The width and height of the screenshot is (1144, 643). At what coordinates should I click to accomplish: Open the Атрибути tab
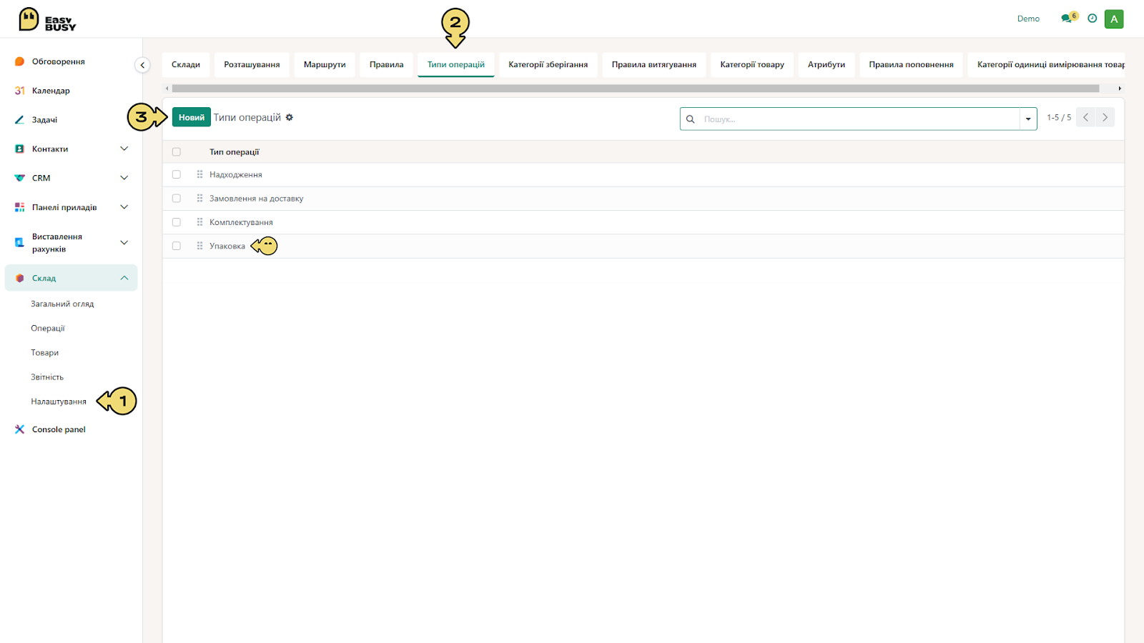(827, 64)
